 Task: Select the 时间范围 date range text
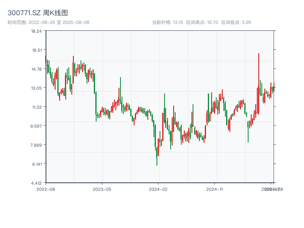48,22
